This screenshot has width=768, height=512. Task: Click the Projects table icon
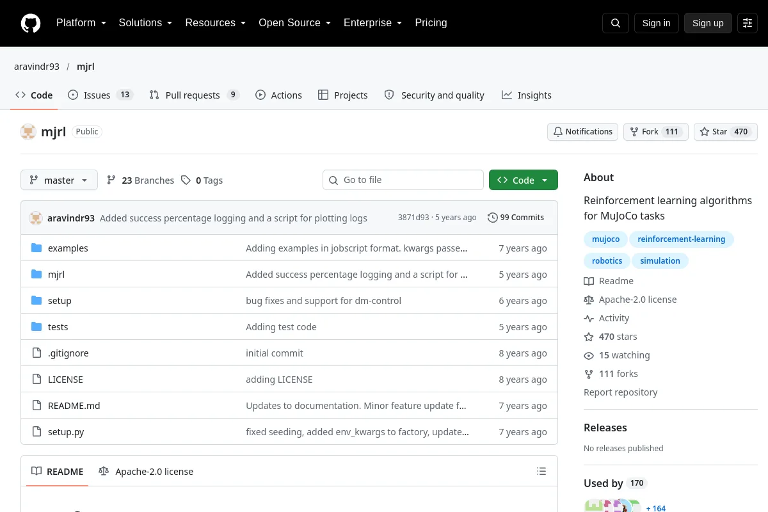click(x=323, y=95)
